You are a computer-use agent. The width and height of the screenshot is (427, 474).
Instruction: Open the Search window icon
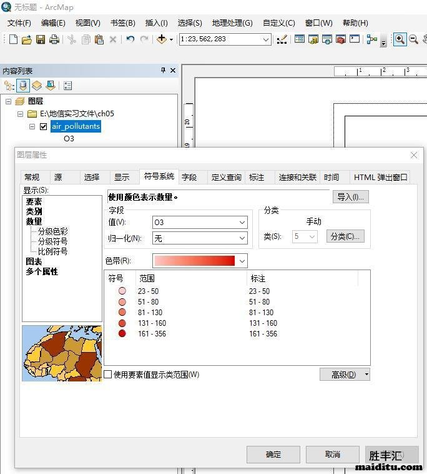327,39
